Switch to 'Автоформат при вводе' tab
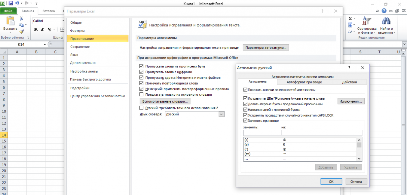This screenshot has height=195, width=407. click(304, 82)
